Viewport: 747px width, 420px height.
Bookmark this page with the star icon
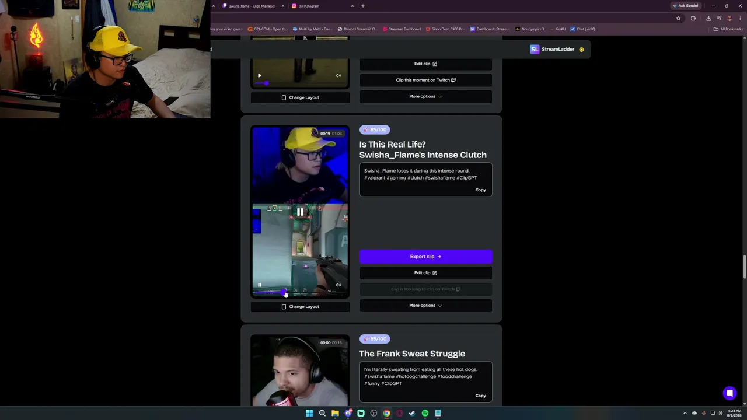pos(678,18)
